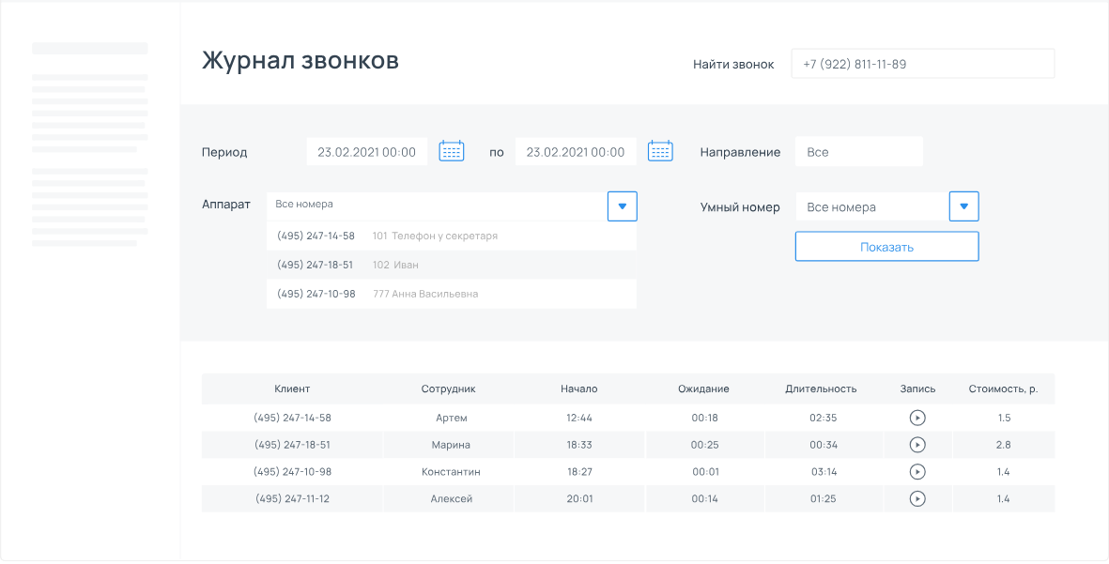Expand the Умный номер dropdown arrow
Viewport: 1109px width, 564px height.
(x=963, y=206)
